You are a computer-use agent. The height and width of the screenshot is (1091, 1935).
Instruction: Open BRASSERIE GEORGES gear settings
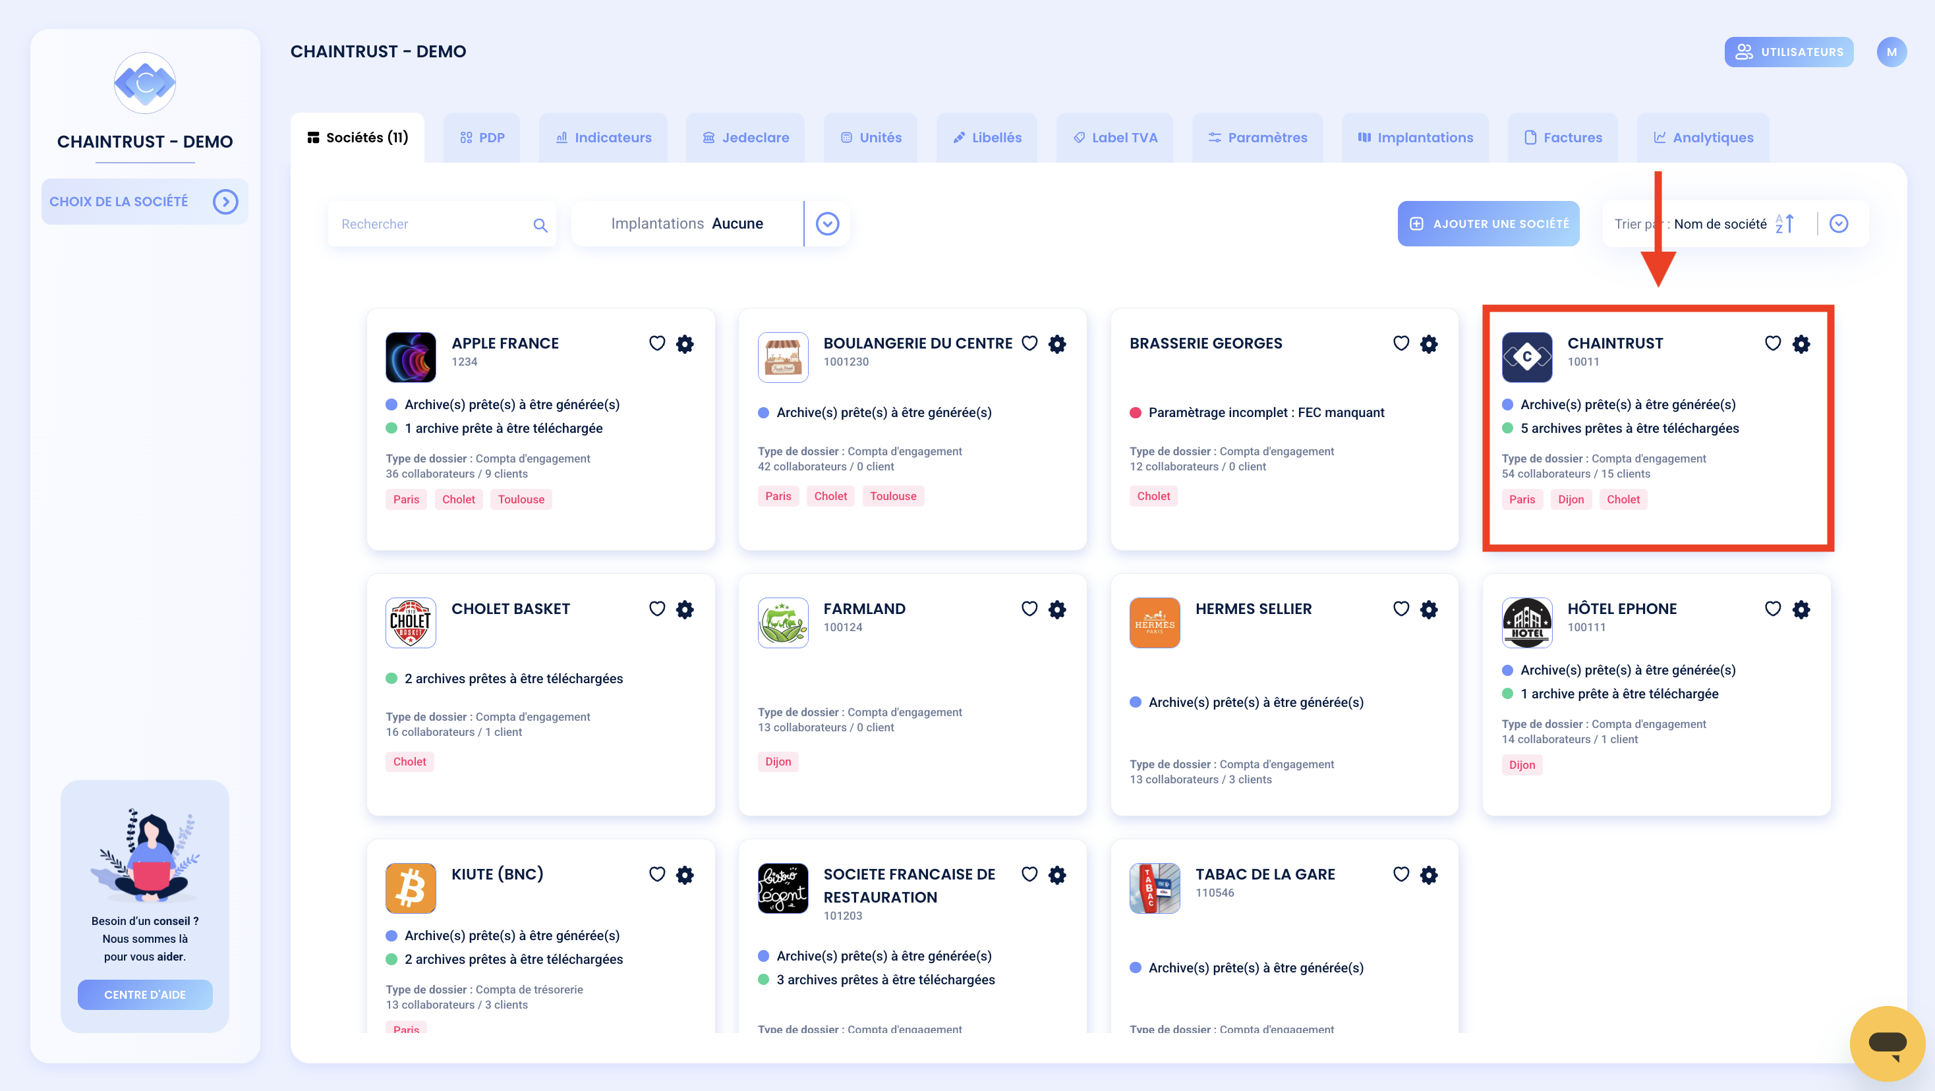pos(1430,344)
